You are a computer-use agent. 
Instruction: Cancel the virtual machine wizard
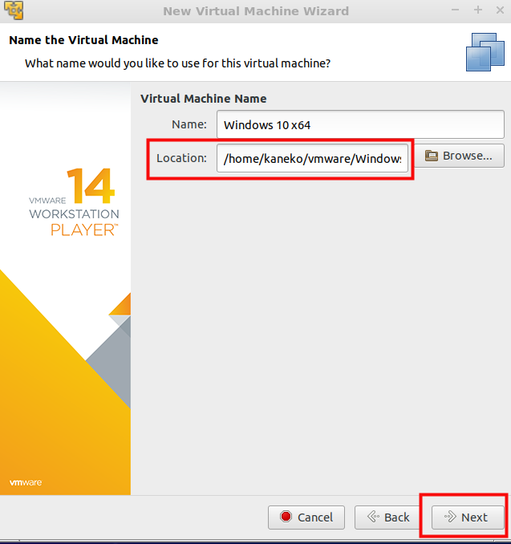click(306, 518)
